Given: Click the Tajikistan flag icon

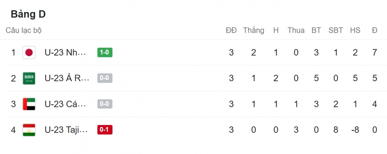Looking at the screenshot, I should tap(29, 130).
